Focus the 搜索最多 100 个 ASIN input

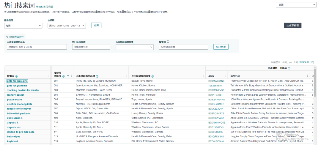tap(37, 47)
